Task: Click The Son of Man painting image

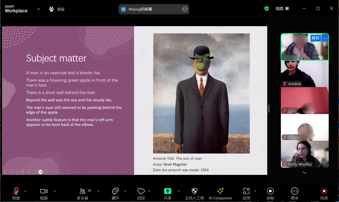Action: tap(202, 93)
